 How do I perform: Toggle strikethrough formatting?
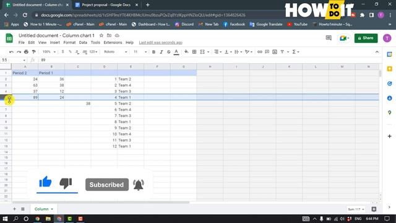[x=169, y=52]
